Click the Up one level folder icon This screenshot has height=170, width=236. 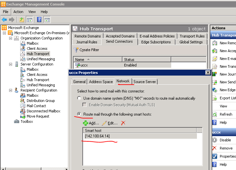22,20
